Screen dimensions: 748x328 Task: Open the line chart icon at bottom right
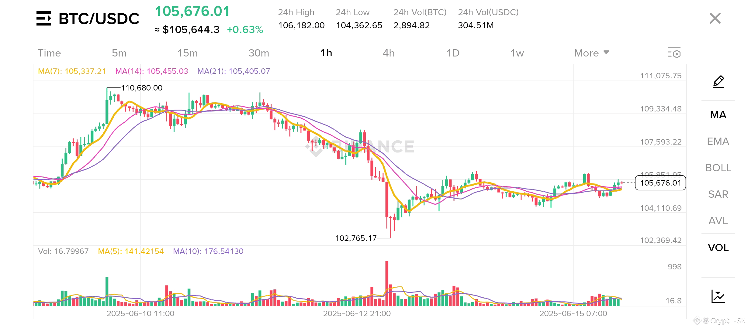[718, 296]
